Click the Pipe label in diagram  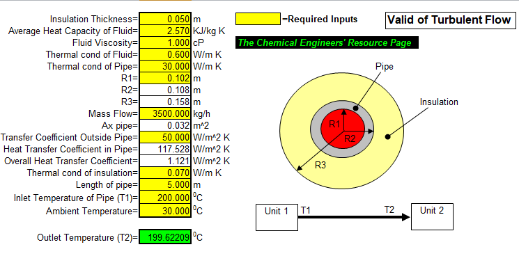pyautogui.click(x=385, y=66)
